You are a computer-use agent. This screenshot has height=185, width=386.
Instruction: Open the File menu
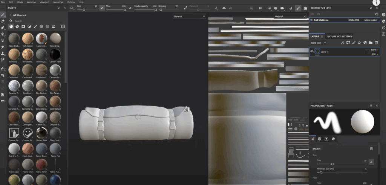(3, 2)
